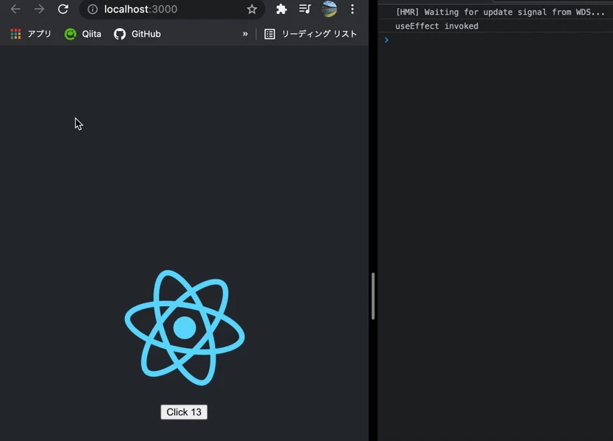613x441 pixels.
Task: View site information icon in address bar
Action: [92, 9]
